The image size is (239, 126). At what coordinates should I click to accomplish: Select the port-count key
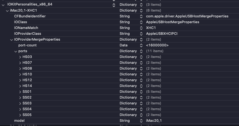[x=27, y=45]
